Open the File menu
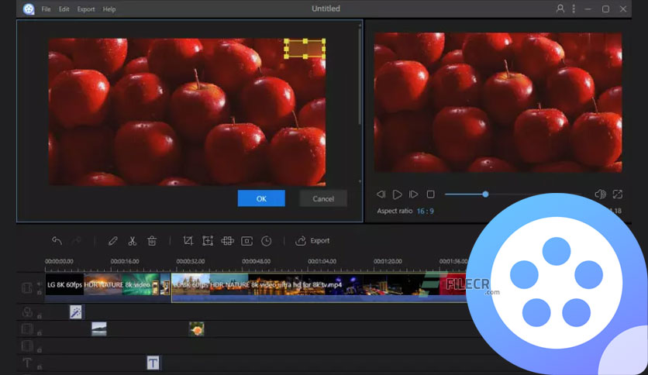Viewport: 648px width, 375px height. pos(46,9)
